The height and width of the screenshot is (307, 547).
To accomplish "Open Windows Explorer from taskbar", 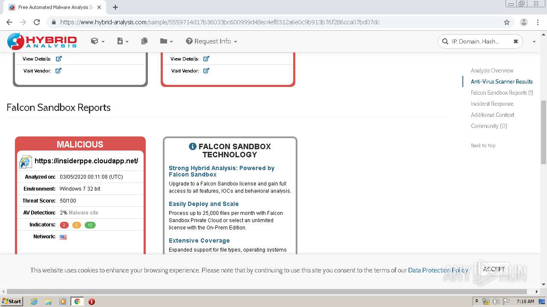I will click(x=48, y=301).
